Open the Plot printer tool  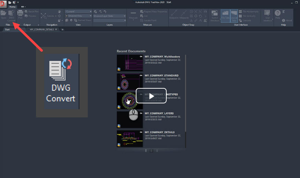(x=20, y=14)
